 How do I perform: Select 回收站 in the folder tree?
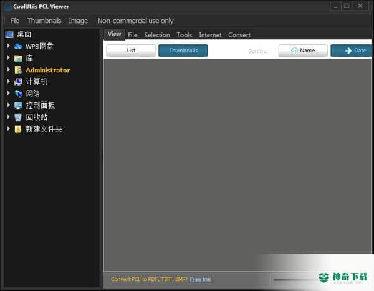point(37,117)
